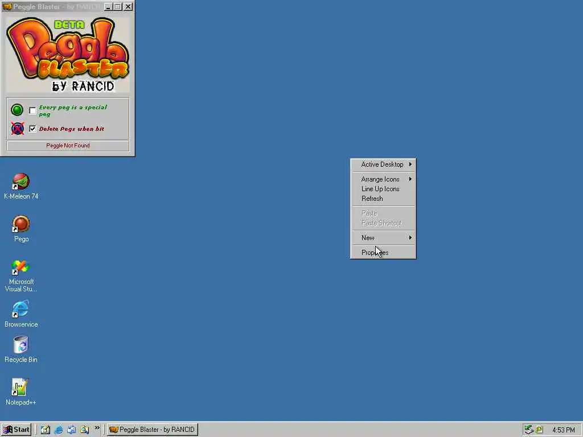Click the Outlook Express quick launch icon
This screenshot has height=437, width=583.
tap(71, 430)
